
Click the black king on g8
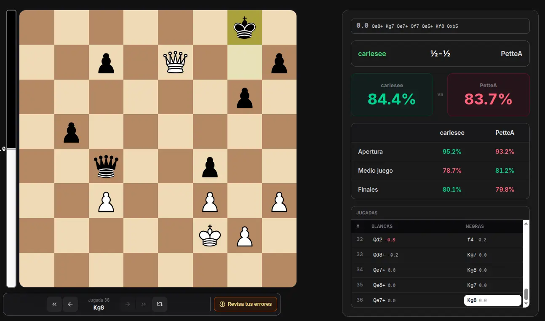point(245,27)
